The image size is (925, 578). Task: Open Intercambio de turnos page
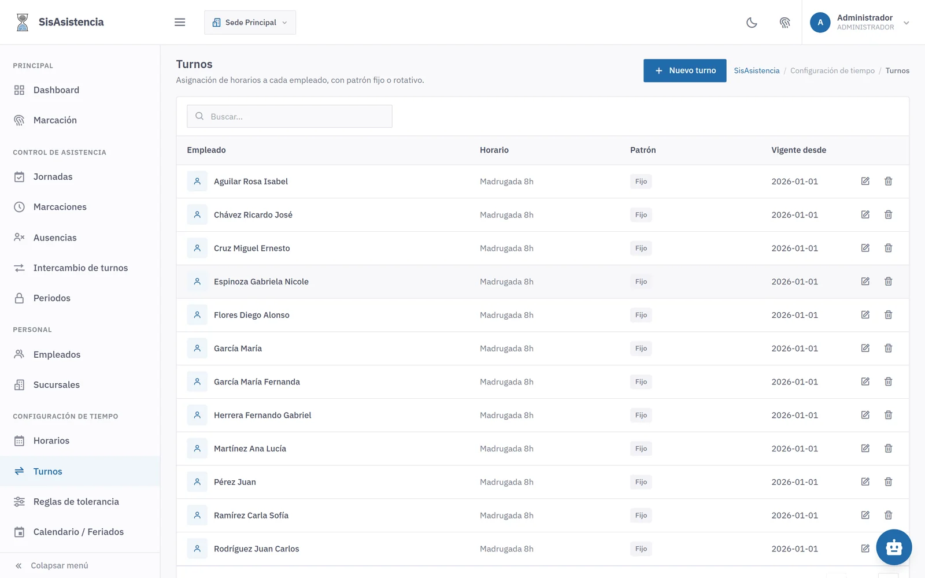(80, 268)
